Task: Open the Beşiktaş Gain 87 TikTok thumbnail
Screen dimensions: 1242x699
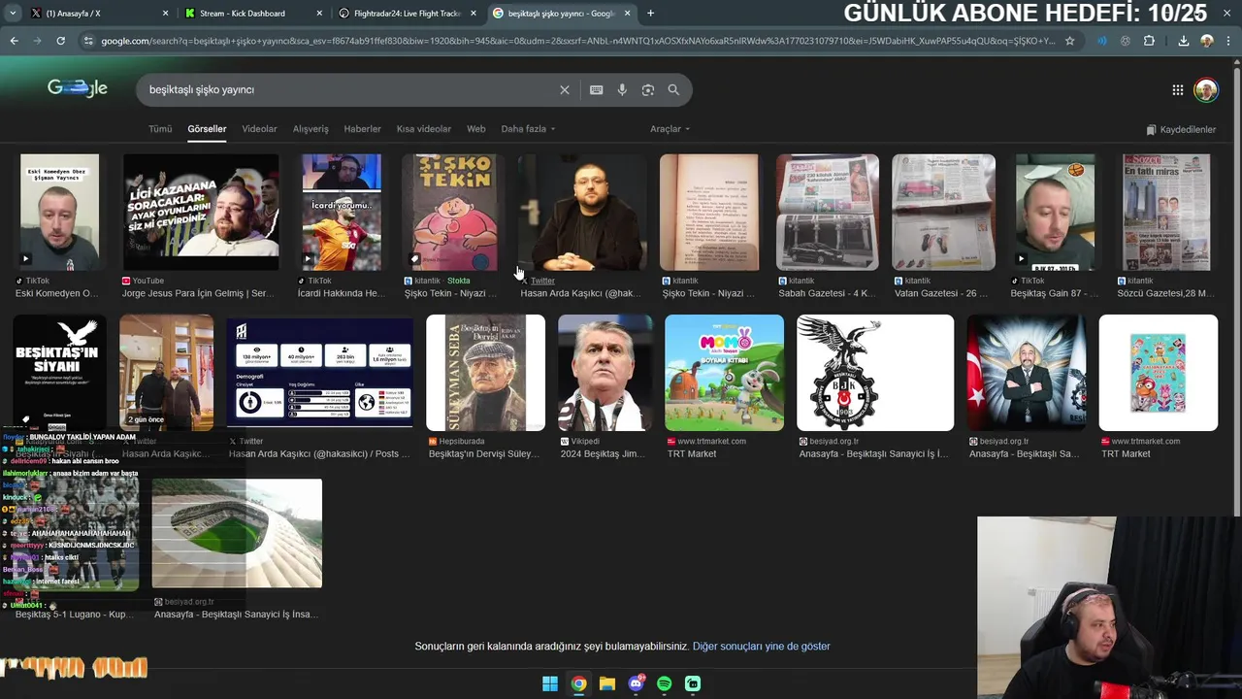Action: click(x=1055, y=212)
